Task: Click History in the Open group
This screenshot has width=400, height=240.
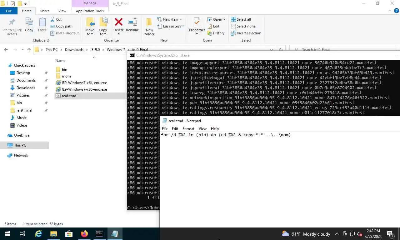Action: pyautogui.click(x=216, y=33)
